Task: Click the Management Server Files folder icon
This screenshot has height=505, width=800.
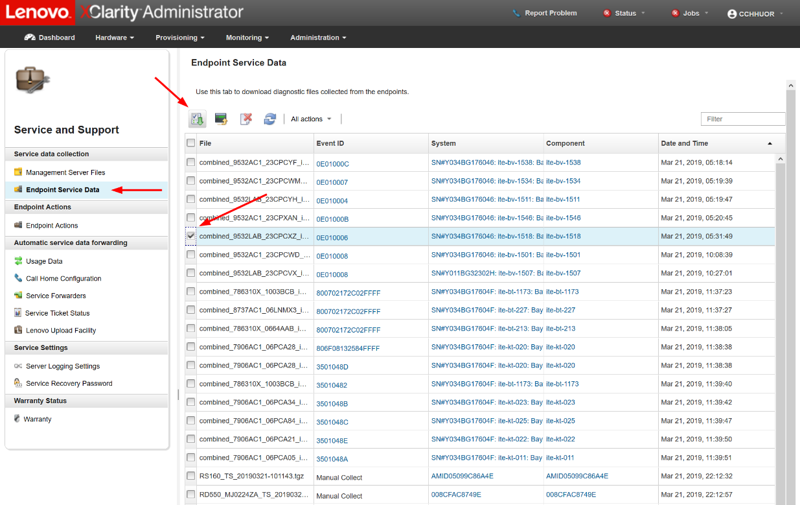Action: click(19, 172)
